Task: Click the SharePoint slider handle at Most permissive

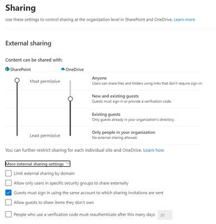Action: pyautogui.click(x=17, y=80)
